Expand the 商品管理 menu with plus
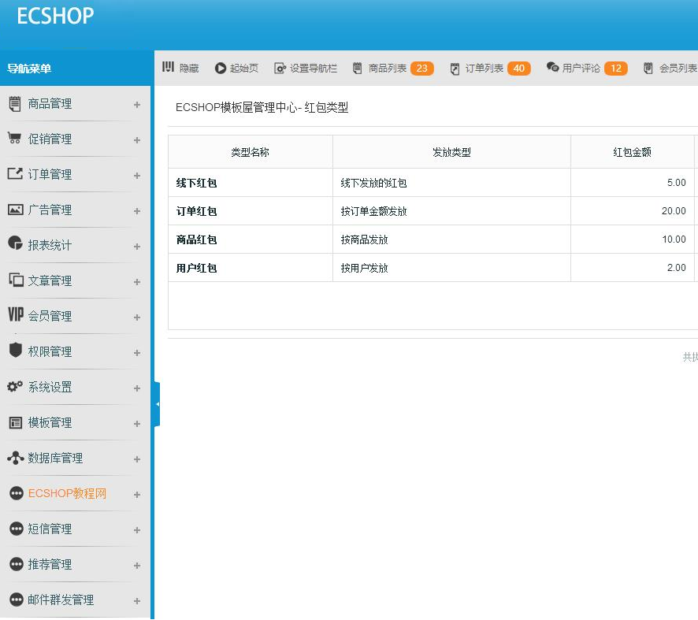The image size is (698, 620). tap(137, 105)
